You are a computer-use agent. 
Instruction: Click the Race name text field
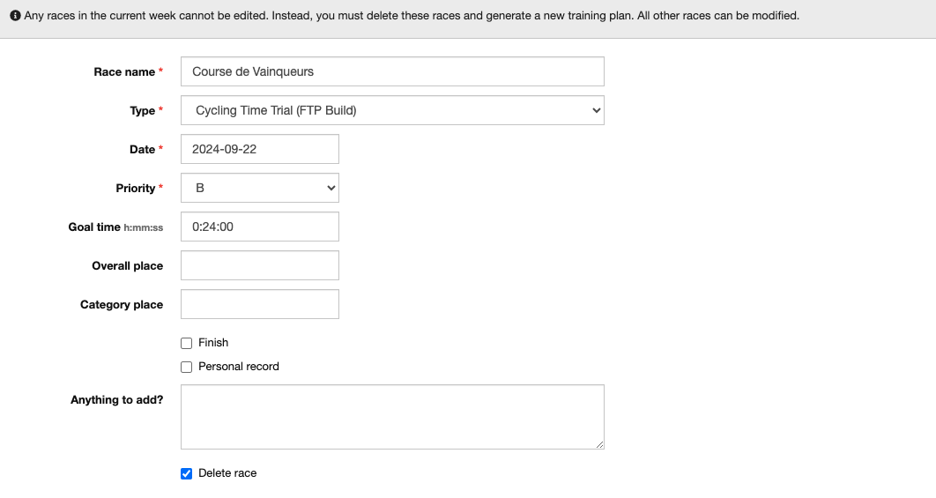click(x=392, y=71)
